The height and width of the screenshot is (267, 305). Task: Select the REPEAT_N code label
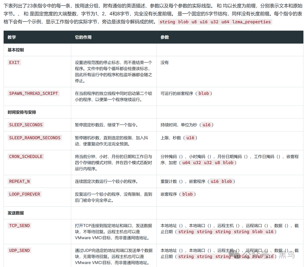tap(19, 181)
